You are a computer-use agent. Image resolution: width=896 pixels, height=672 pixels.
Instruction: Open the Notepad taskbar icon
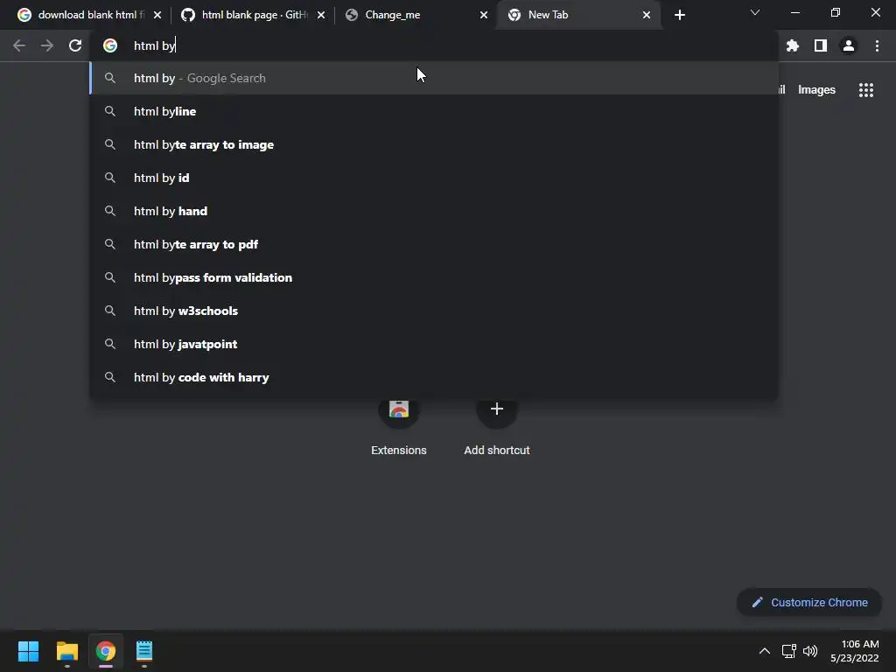click(x=144, y=651)
